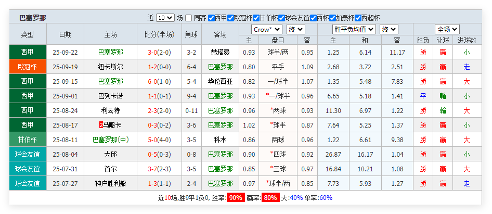
Task: Click the red 90% win rate badge
Action: point(235,198)
